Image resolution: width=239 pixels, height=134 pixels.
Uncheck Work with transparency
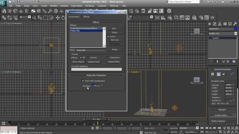pos(83,81)
